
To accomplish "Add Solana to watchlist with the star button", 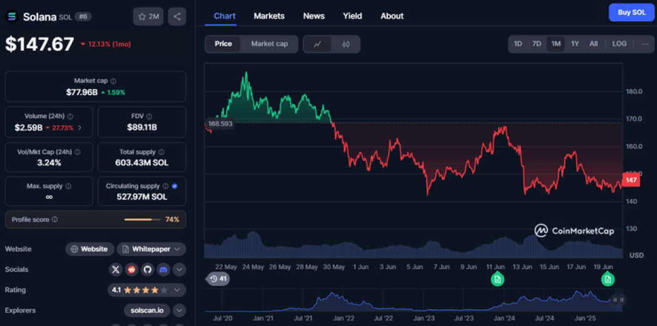I will [x=148, y=17].
